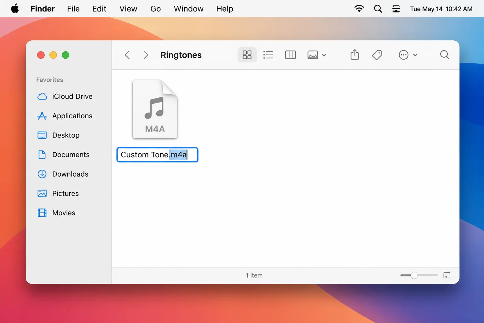
Task: Click the Favorites sidebar heading
Action: pyautogui.click(x=49, y=80)
